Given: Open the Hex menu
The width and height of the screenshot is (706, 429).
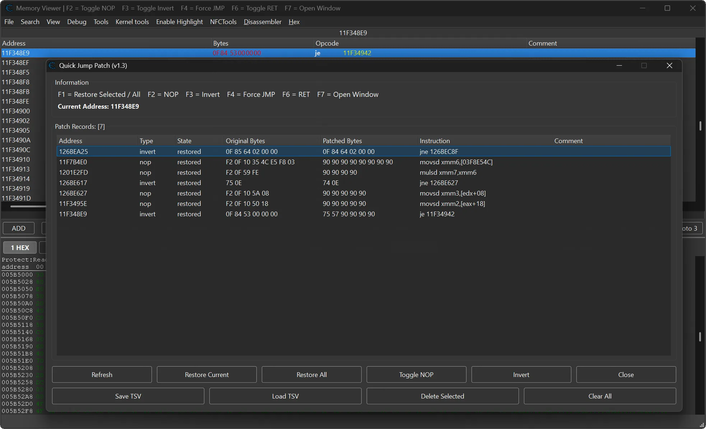Looking at the screenshot, I should (294, 22).
